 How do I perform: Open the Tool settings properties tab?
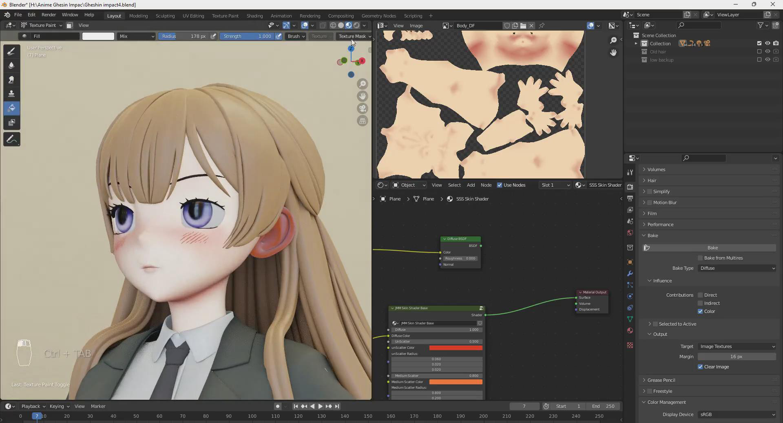630,172
